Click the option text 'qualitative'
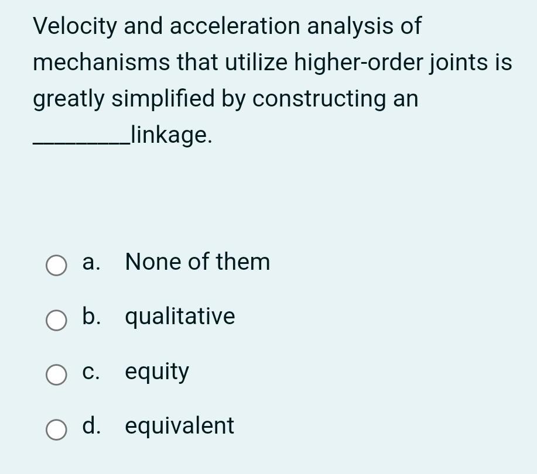Image resolution: width=537 pixels, height=474 pixels. [179, 317]
